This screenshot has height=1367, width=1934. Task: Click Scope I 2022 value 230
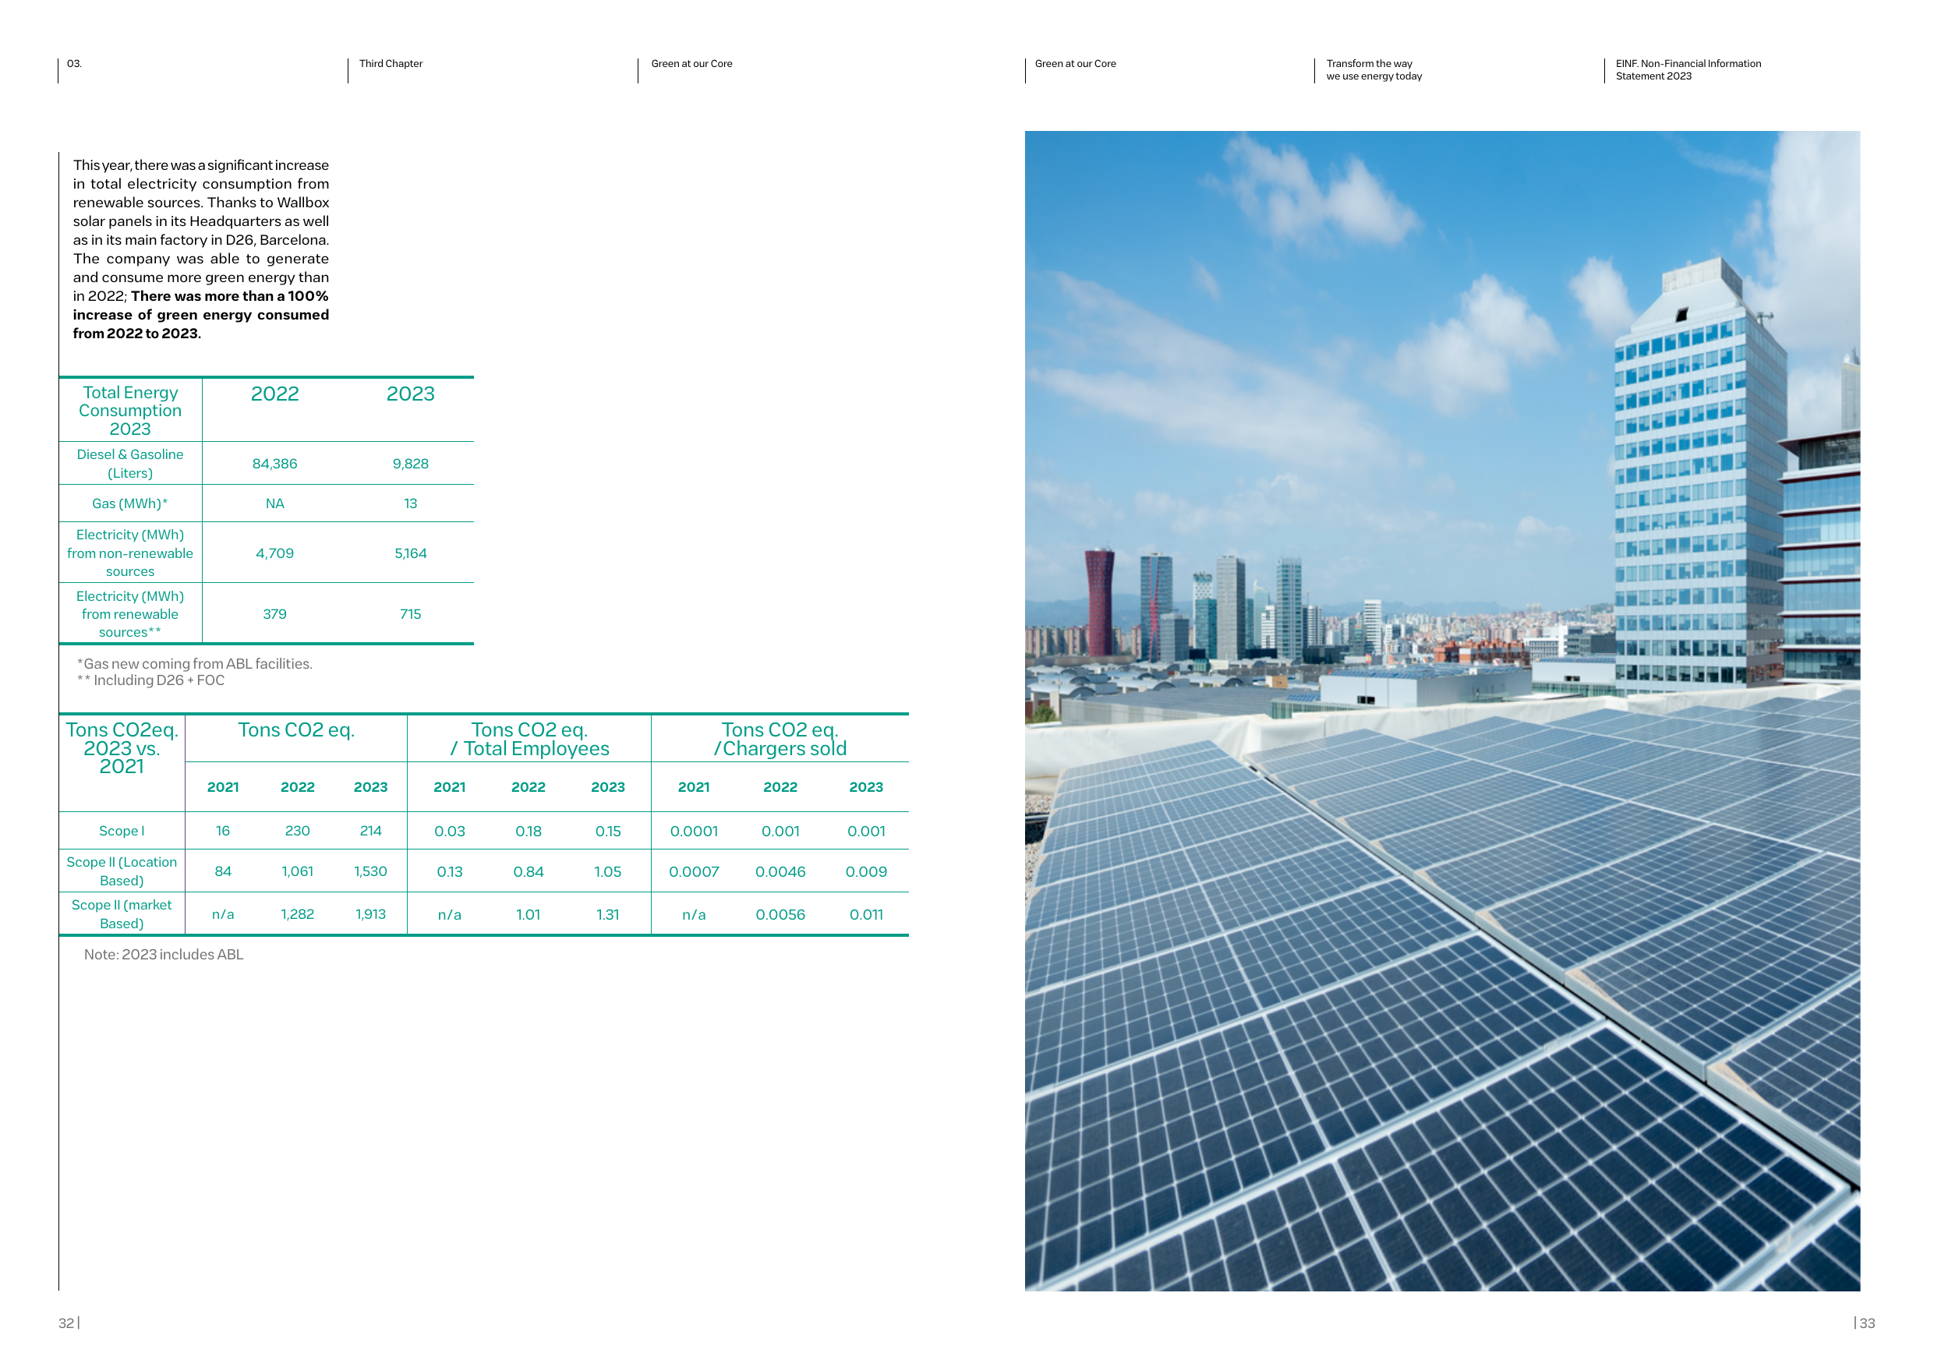[x=297, y=832]
